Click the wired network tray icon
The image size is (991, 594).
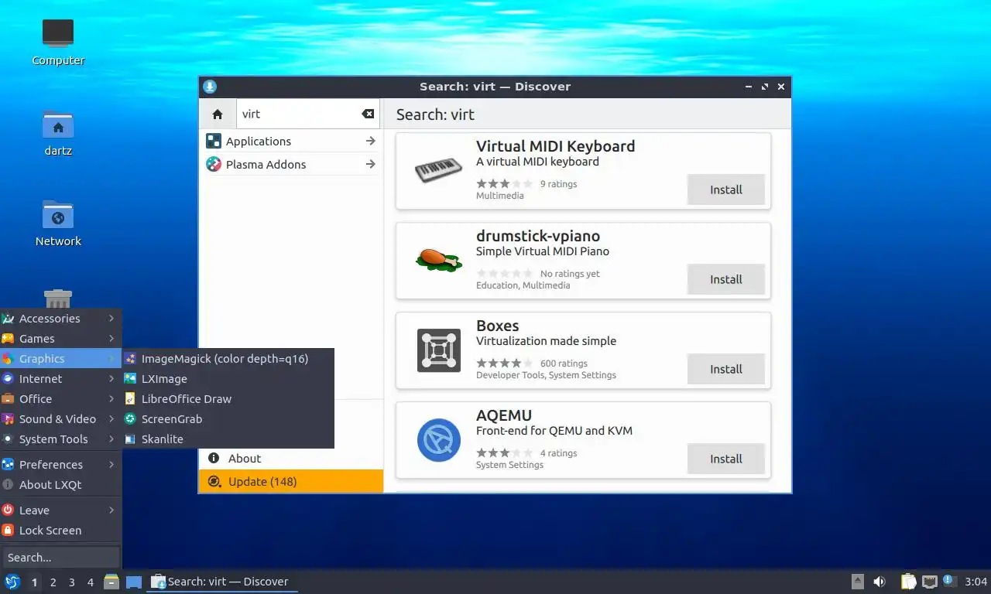coord(929,582)
